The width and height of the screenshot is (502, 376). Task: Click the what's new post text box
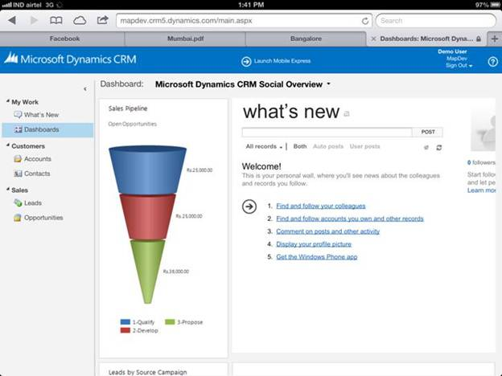[x=327, y=132]
